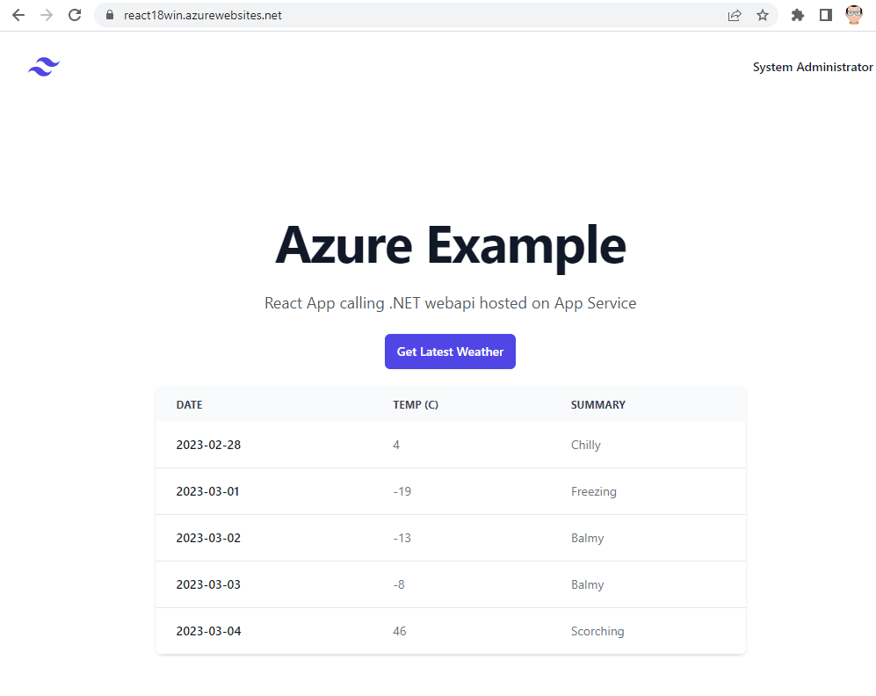Click temperature value 4
The image size is (876, 696).
tap(396, 445)
